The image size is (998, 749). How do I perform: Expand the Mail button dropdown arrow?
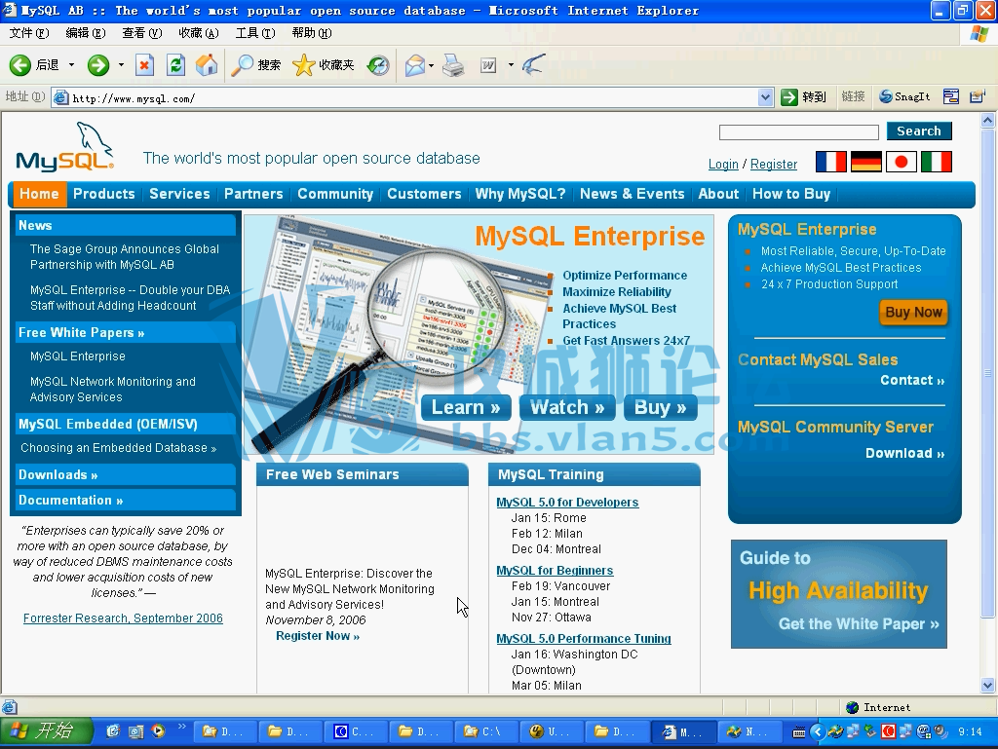tap(431, 65)
